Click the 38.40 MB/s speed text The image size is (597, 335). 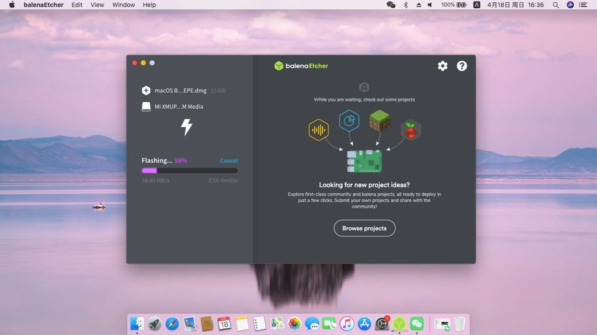[155, 180]
